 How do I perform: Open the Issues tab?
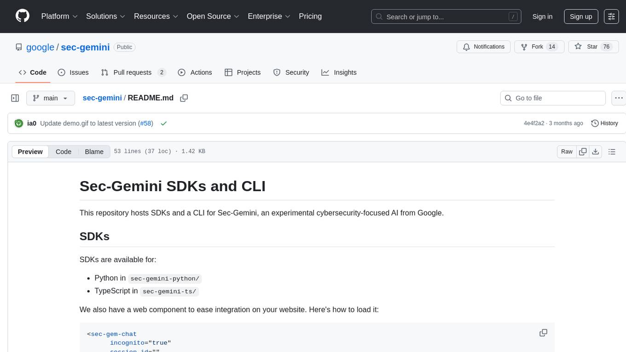pos(73,72)
